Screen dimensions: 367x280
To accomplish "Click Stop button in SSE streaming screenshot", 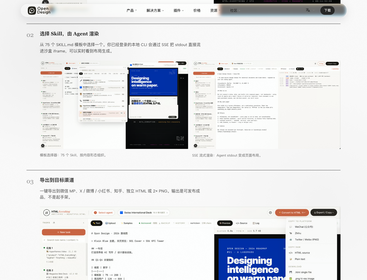I will pos(322,63).
